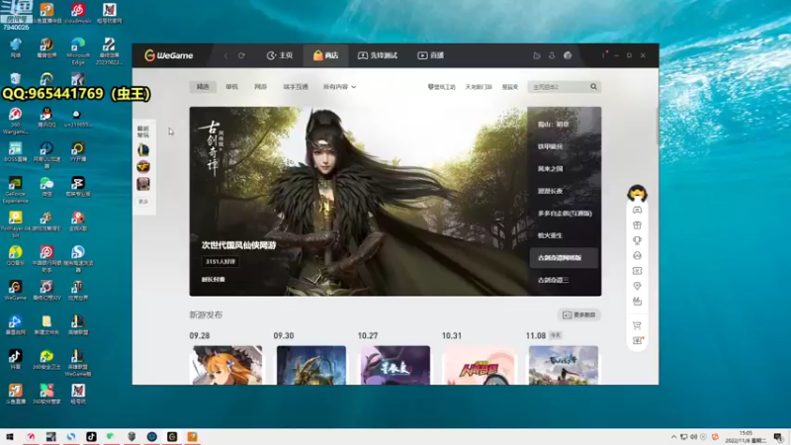Screen dimensions: 791x445
Task: Open the 09.30 new game thumbnail
Action: (x=311, y=365)
